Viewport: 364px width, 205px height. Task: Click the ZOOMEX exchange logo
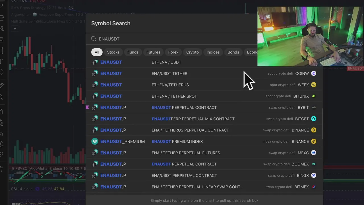[x=314, y=164]
